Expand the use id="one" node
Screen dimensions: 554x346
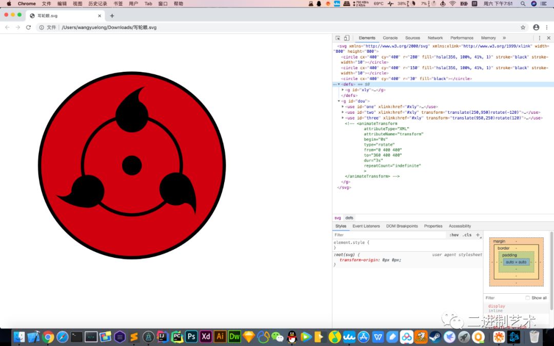[x=343, y=107]
